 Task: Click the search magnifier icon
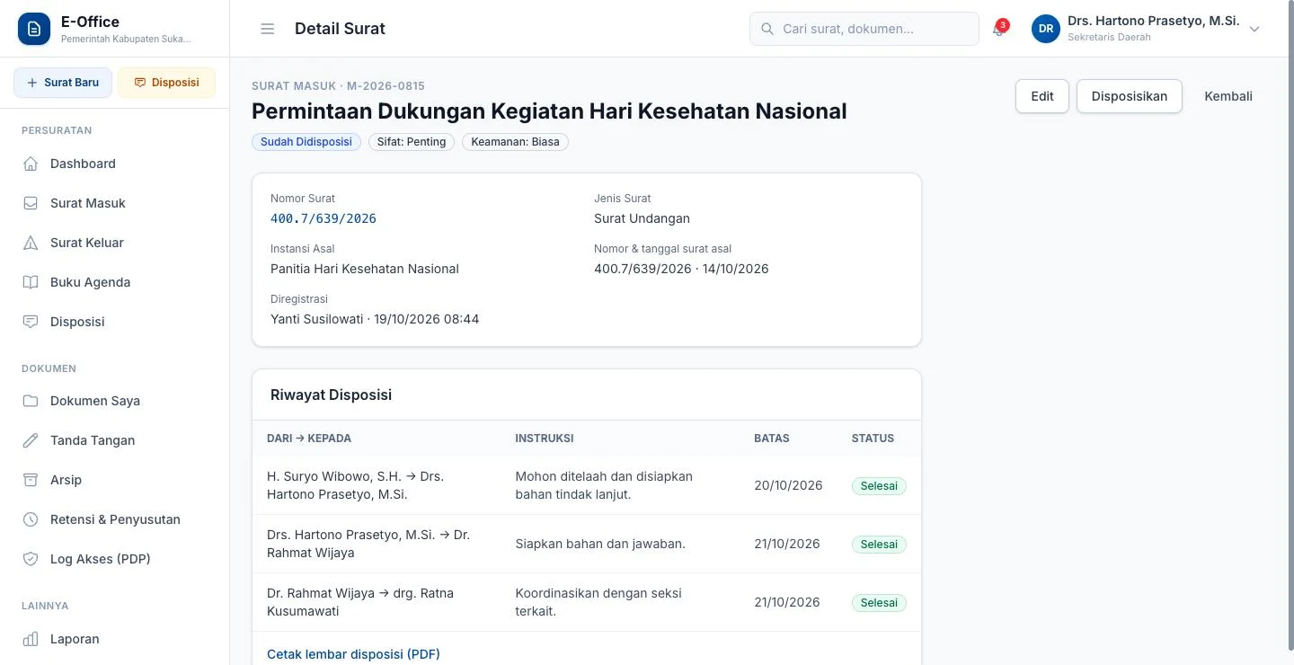(x=767, y=29)
